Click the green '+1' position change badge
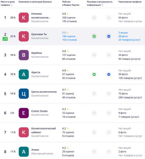145x159 pixels. click(5, 39)
